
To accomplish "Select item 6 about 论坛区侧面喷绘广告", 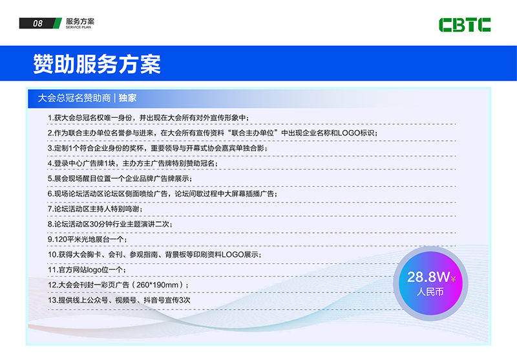I will click(x=163, y=193).
